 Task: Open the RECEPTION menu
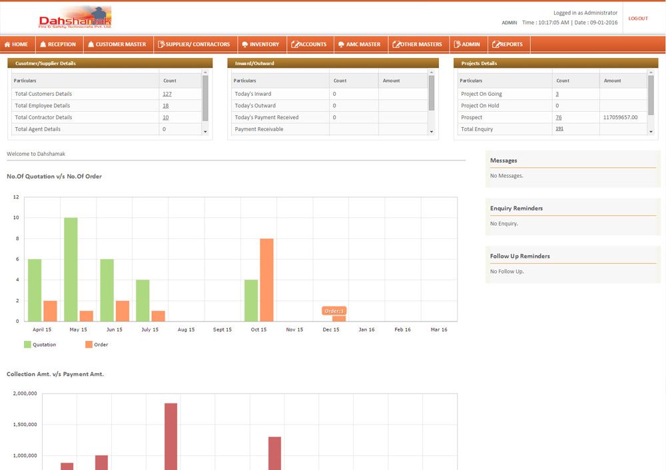[59, 44]
